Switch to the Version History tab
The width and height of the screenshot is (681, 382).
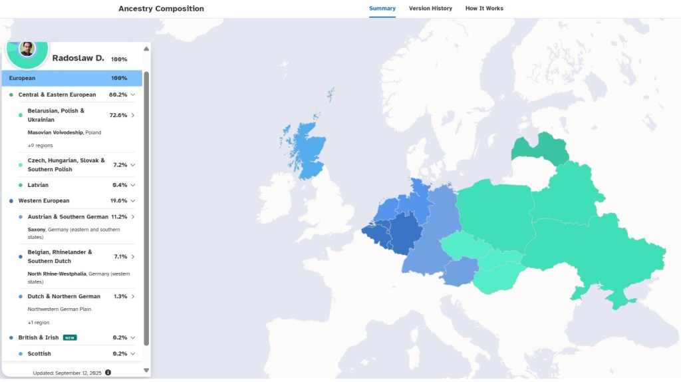pyautogui.click(x=430, y=9)
